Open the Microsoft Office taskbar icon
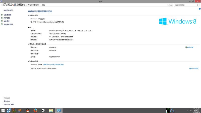 14,110
